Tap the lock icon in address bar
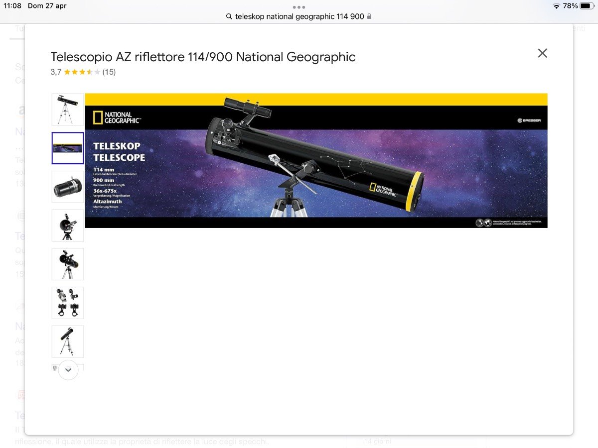Screen dimensions: 598x448 (x=369, y=16)
